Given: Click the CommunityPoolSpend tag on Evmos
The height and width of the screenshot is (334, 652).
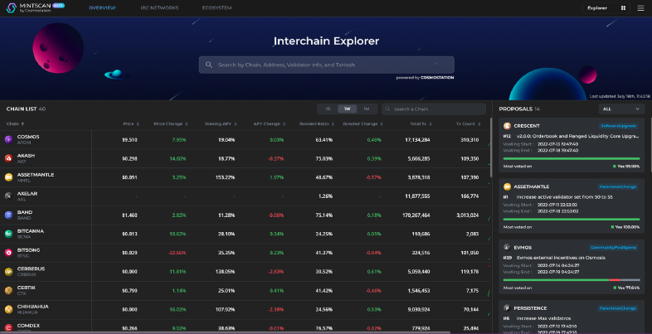Looking at the screenshot, I should [613, 247].
